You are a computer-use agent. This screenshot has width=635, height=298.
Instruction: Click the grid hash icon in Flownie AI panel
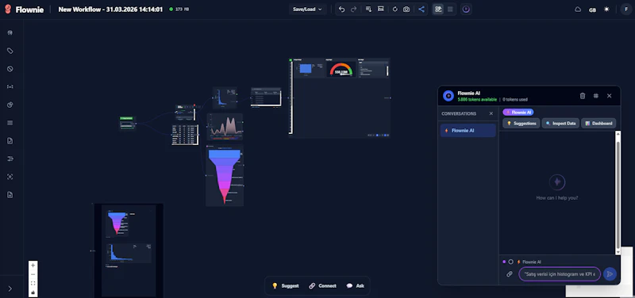[x=596, y=96]
